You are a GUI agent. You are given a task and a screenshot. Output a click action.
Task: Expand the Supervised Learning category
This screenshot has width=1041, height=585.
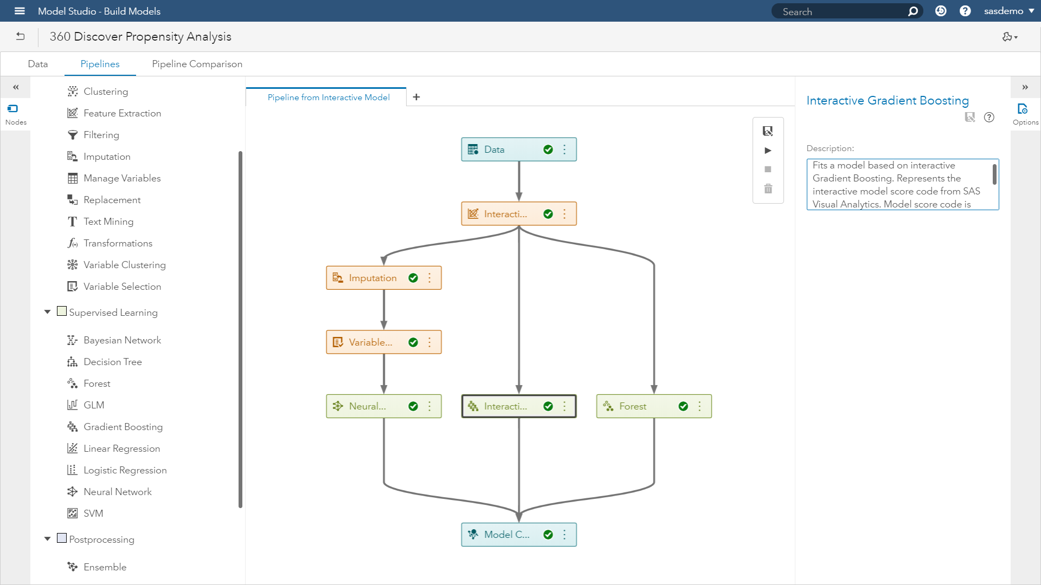[48, 312]
